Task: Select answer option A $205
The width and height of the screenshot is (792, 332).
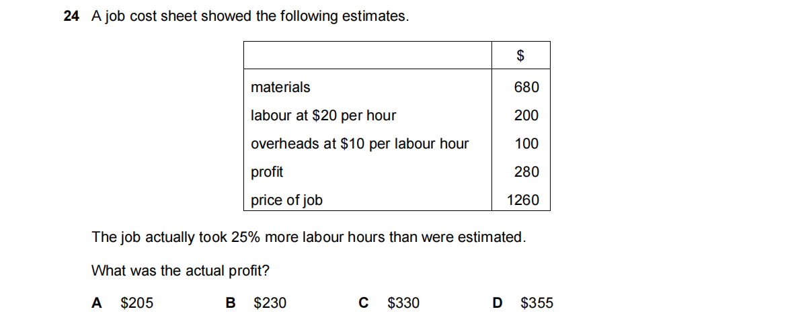Action: 122,303
